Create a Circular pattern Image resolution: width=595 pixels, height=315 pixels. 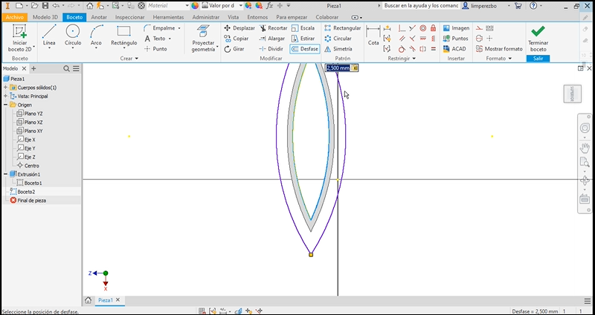tap(338, 39)
